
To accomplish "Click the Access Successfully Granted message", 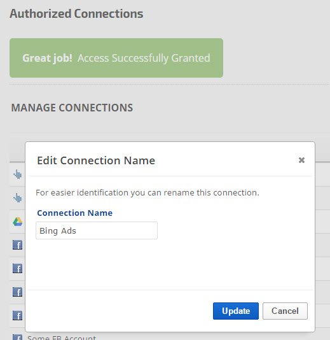I will click(x=144, y=58).
